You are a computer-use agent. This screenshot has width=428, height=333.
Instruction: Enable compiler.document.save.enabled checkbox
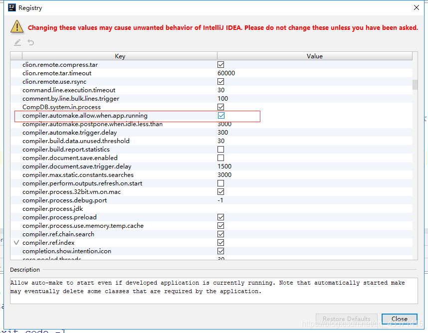tap(220, 158)
